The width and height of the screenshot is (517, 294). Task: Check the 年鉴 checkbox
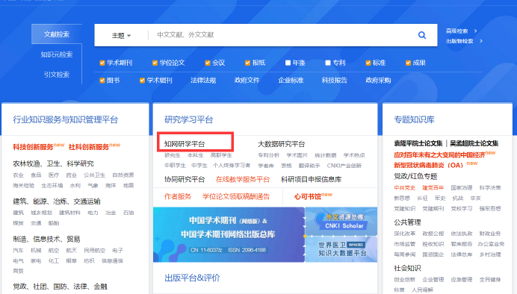click(288, 63)
